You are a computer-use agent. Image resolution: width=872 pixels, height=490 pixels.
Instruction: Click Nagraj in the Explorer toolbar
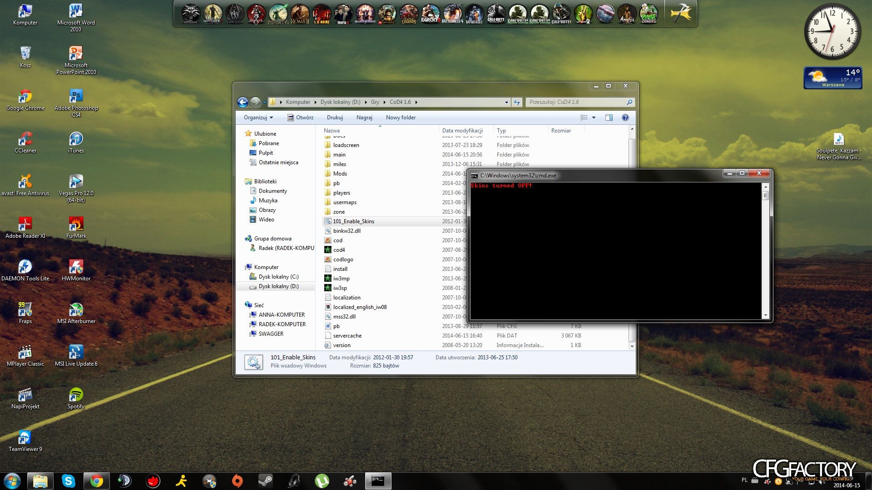coord(364,118)
